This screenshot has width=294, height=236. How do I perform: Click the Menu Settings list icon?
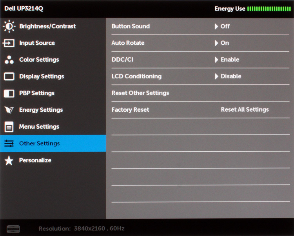(x=9, y=127)
